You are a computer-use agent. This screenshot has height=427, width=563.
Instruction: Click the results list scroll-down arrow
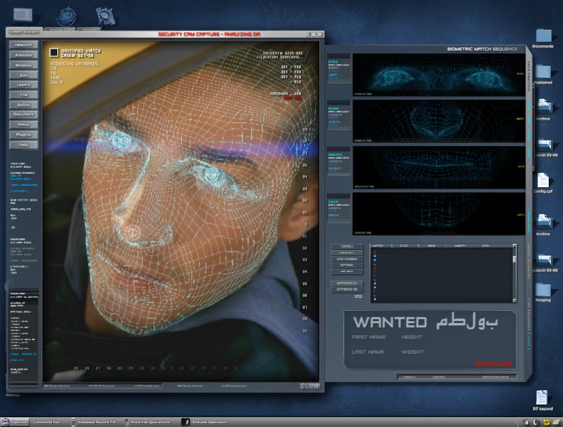(x=515, y=300)
